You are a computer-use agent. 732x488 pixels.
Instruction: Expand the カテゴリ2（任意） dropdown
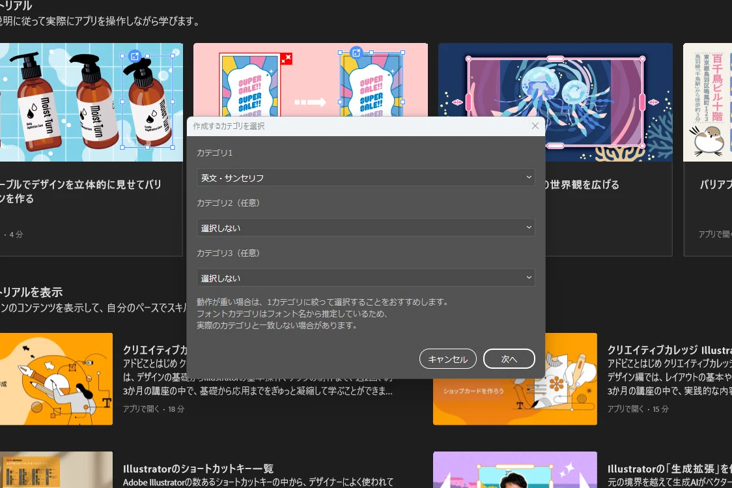[365, 227]
